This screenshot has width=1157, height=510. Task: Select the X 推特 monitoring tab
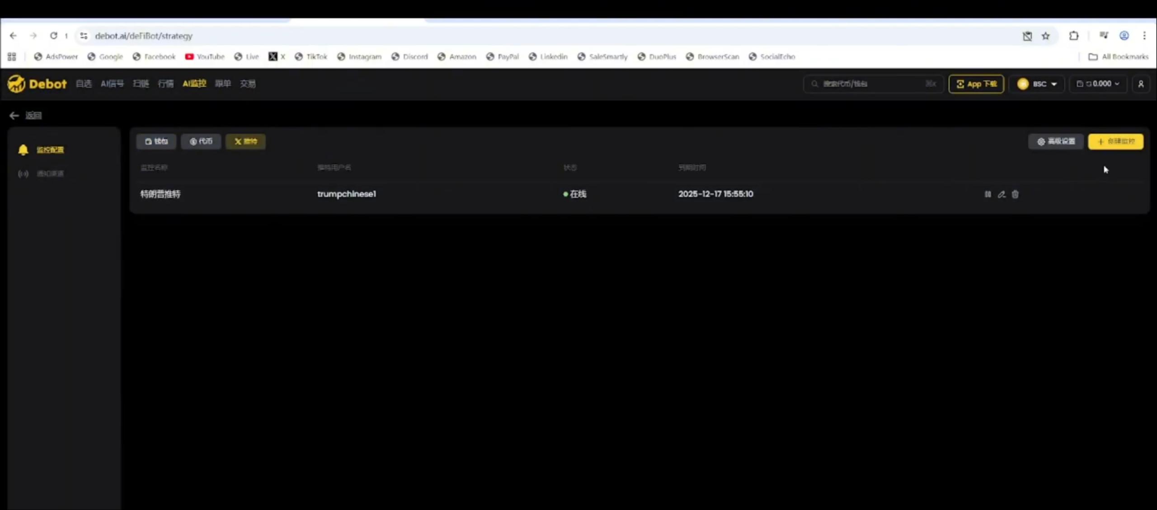pyautogui.click(x=245, y=142)
